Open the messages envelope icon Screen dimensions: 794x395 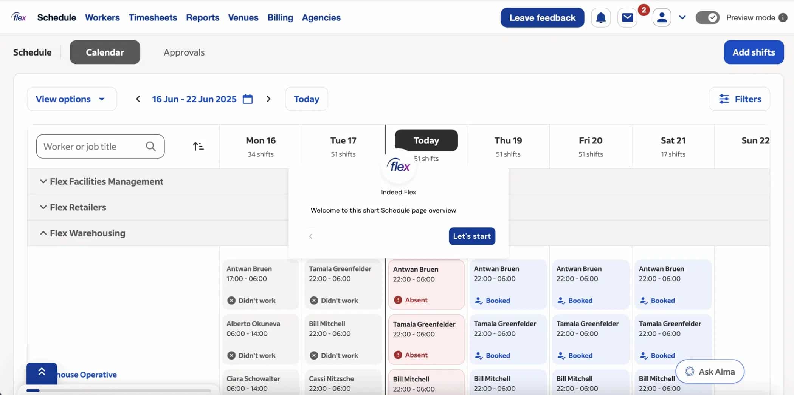click(627, 18)
